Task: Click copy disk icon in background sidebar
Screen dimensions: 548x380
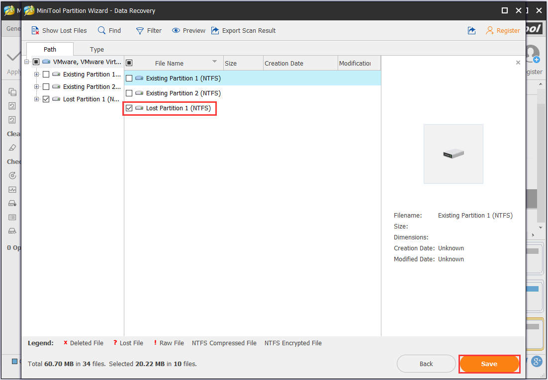Action: pyautogui.click(x=12, y=92)
